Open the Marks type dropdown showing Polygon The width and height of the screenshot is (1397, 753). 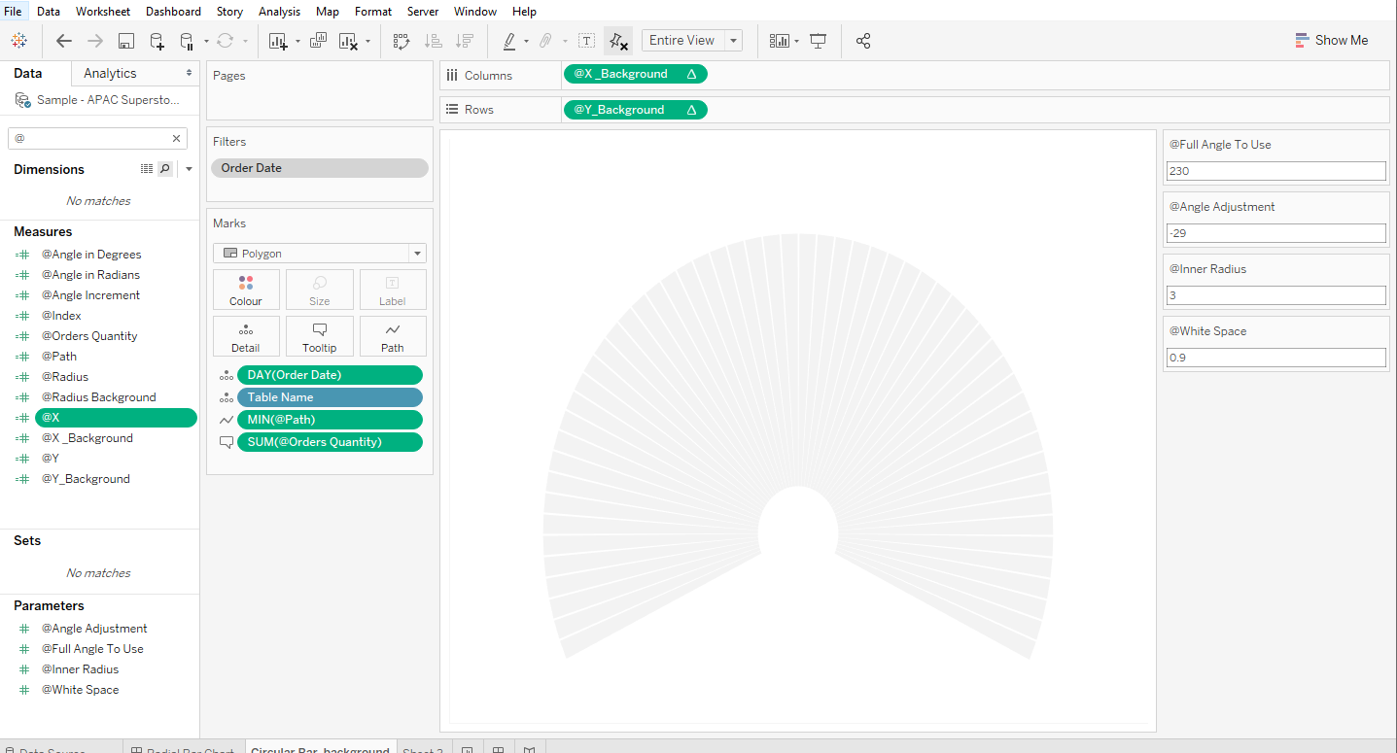[416, 253]
